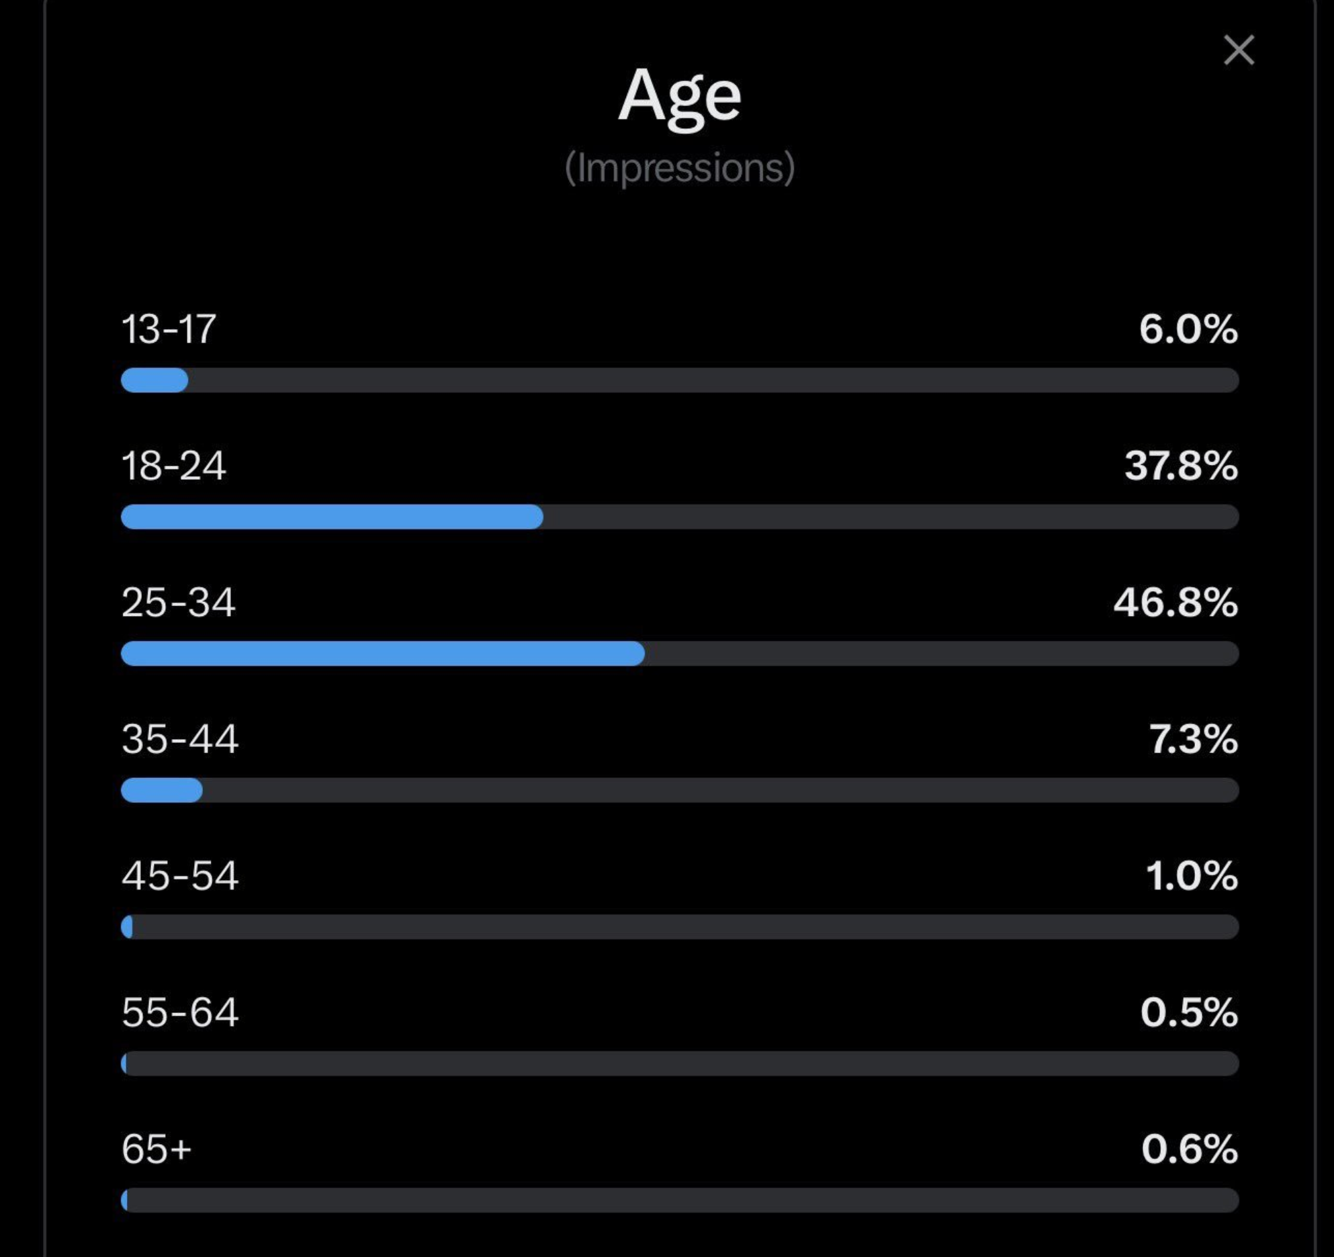This screenshot has width=1334, height=1257.
Task: Select the 13-17 age group label
Action: [x=169, y=329]
